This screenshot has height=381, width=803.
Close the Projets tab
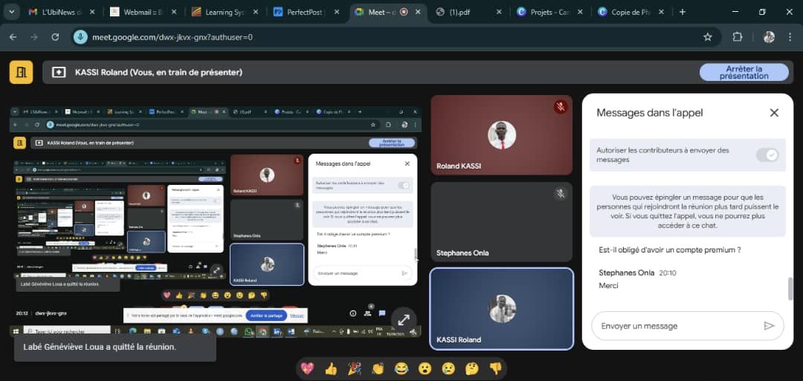point(580,12)
